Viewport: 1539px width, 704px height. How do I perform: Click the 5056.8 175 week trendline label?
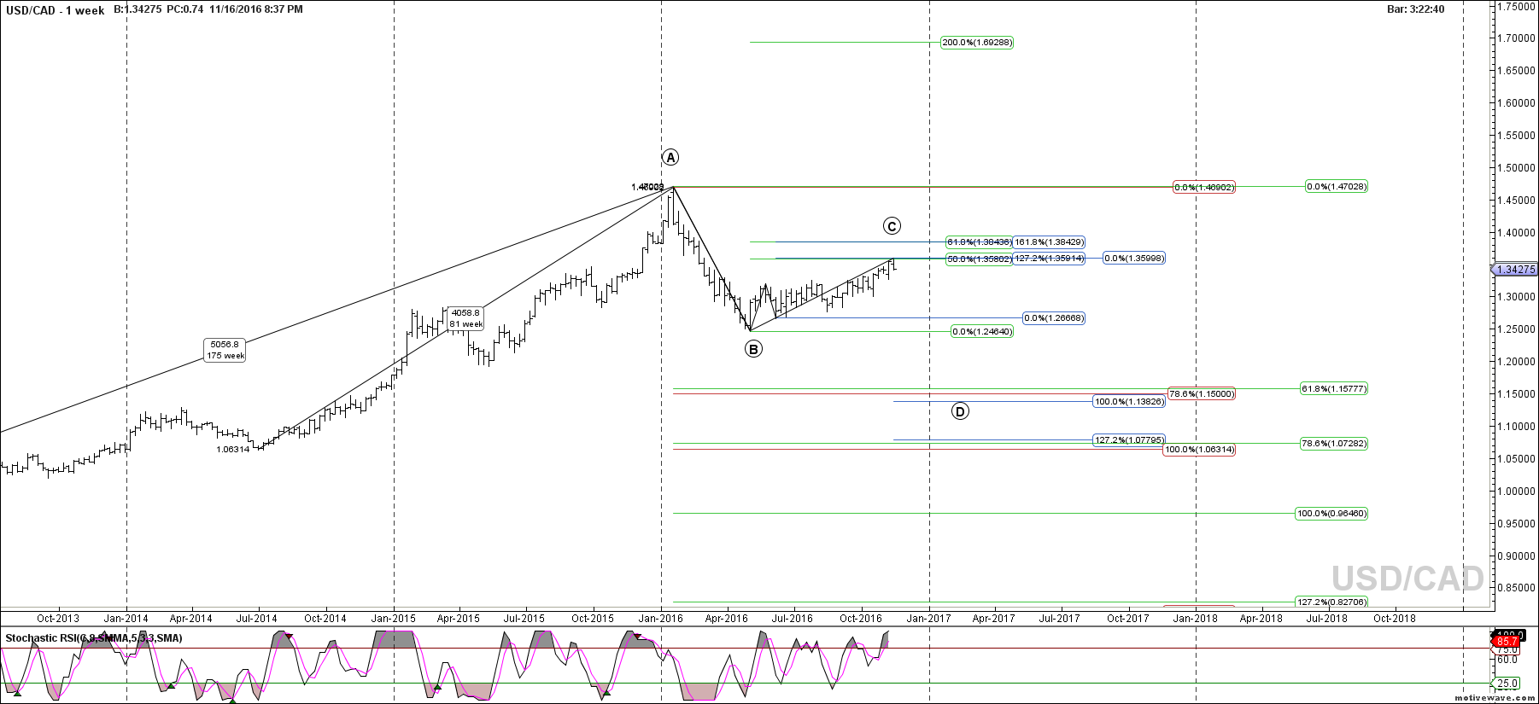pos(225,350)
